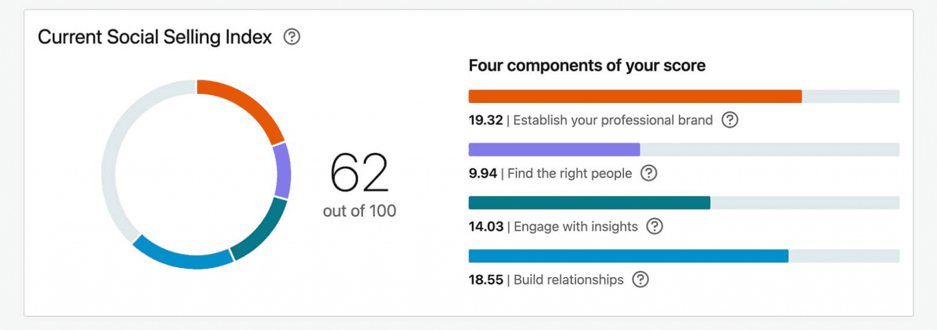Select the blue Build relationships progress bar
The width and height of the screenshot is (937, 330).
[628, 256]
